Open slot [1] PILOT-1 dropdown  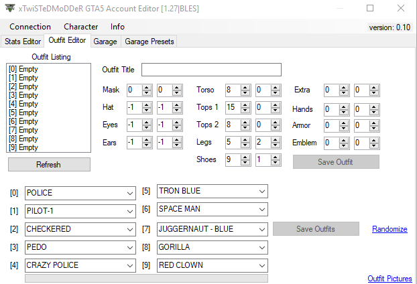click(80, 211)
